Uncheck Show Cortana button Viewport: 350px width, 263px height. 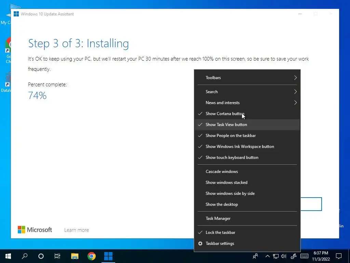coord(247,114)
